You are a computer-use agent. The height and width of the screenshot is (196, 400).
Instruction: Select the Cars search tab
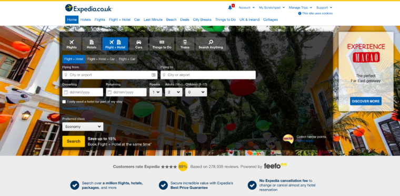pos(138,44)
